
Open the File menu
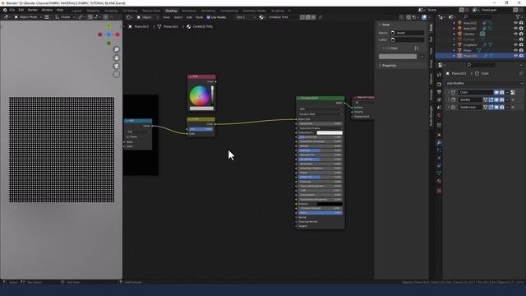coord(12,10)
